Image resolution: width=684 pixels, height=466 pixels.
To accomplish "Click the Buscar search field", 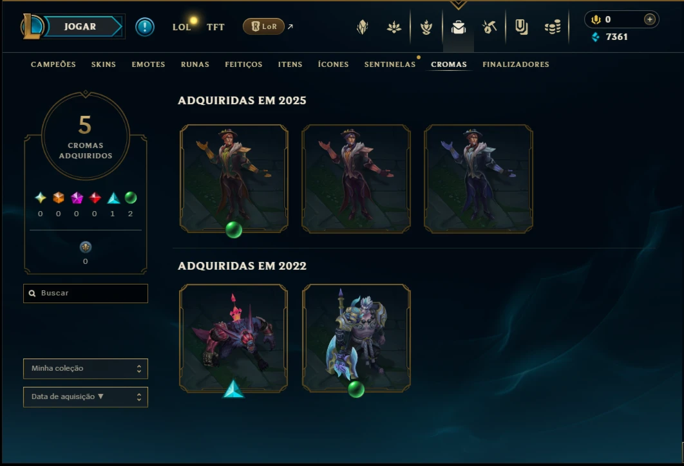I will click(x=86, y=294).
